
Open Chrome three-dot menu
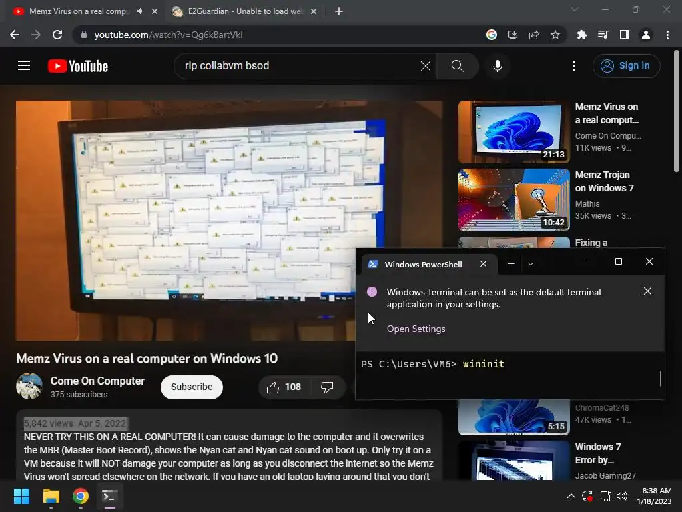(667, 35)
